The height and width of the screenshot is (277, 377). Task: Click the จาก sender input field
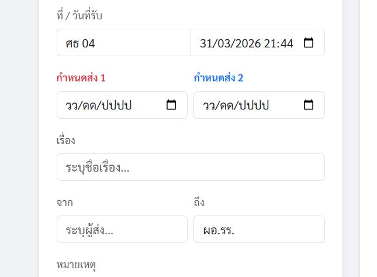tap(122, 230)
